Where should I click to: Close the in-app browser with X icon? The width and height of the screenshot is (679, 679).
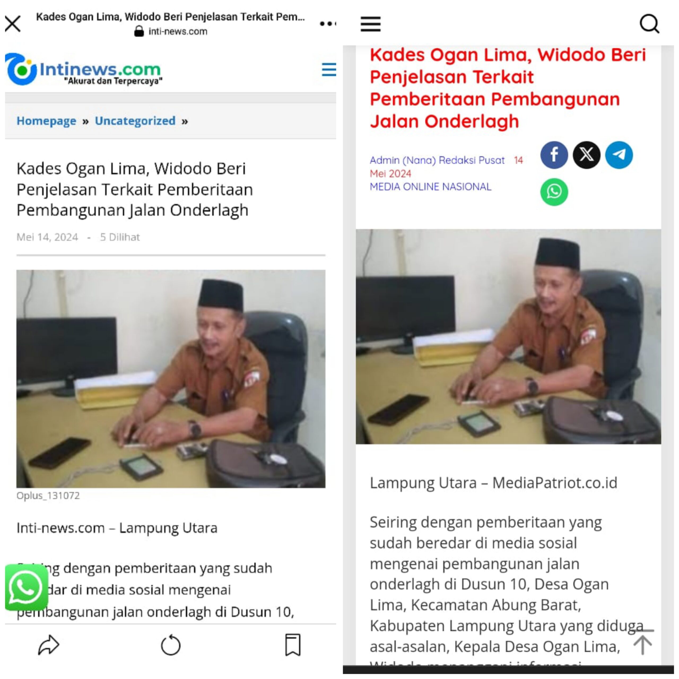(13, 24)
